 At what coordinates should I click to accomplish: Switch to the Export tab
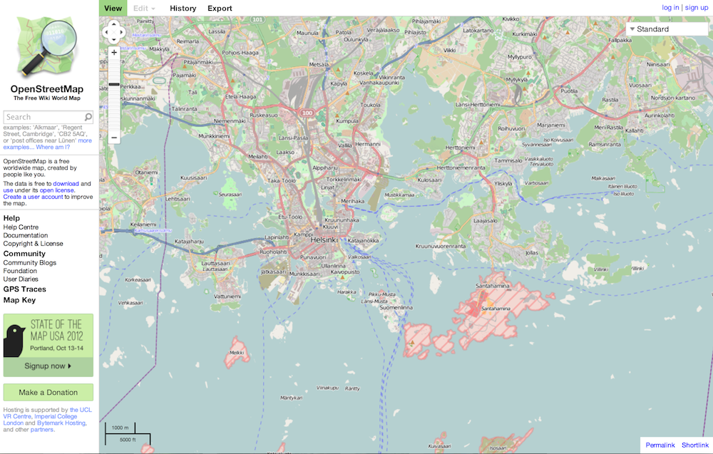coord(220,9)
